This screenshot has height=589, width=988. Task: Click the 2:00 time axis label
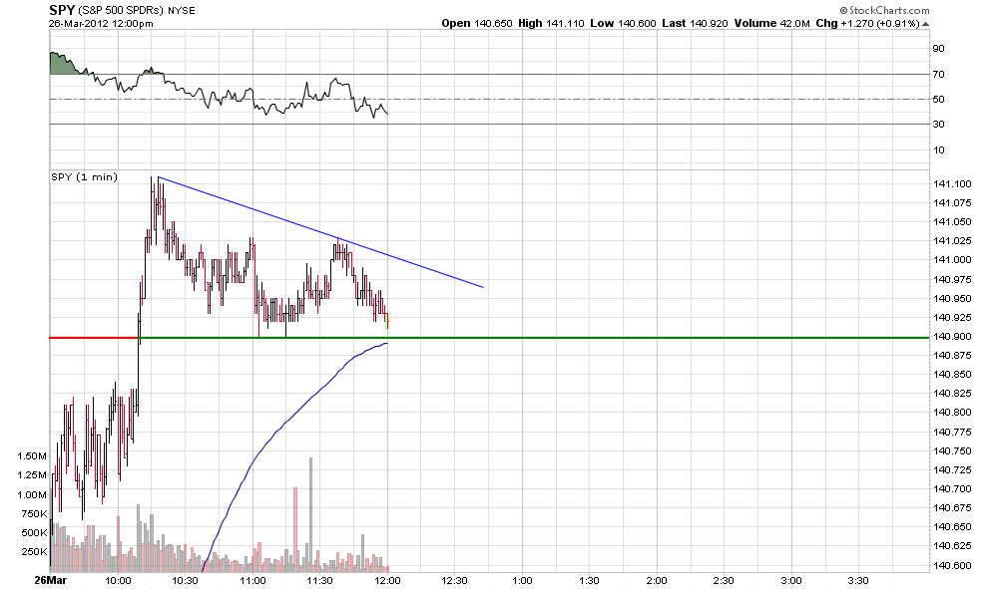(x=657, y=580)
